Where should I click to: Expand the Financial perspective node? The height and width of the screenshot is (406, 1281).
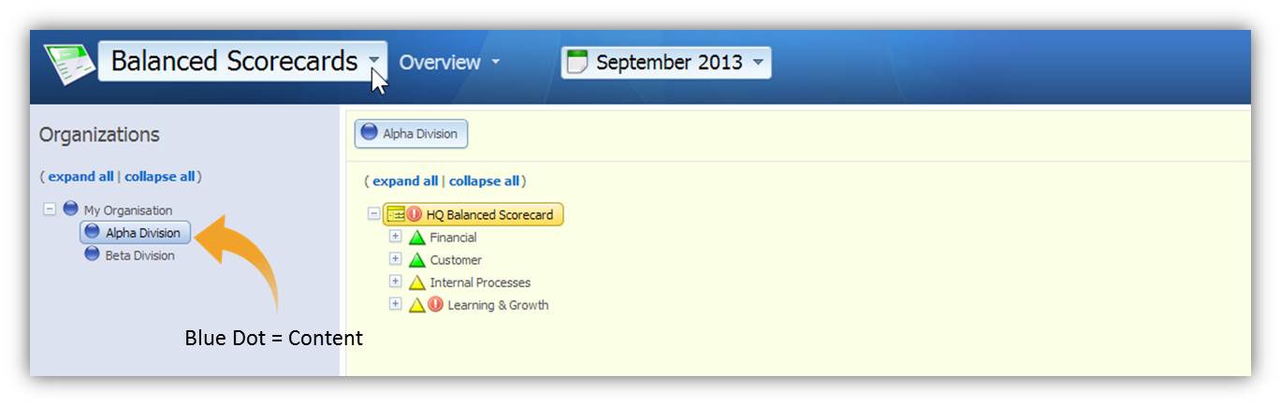click(x=395, y=237)
